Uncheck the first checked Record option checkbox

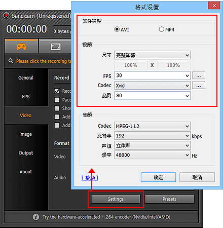click(57, 91)
